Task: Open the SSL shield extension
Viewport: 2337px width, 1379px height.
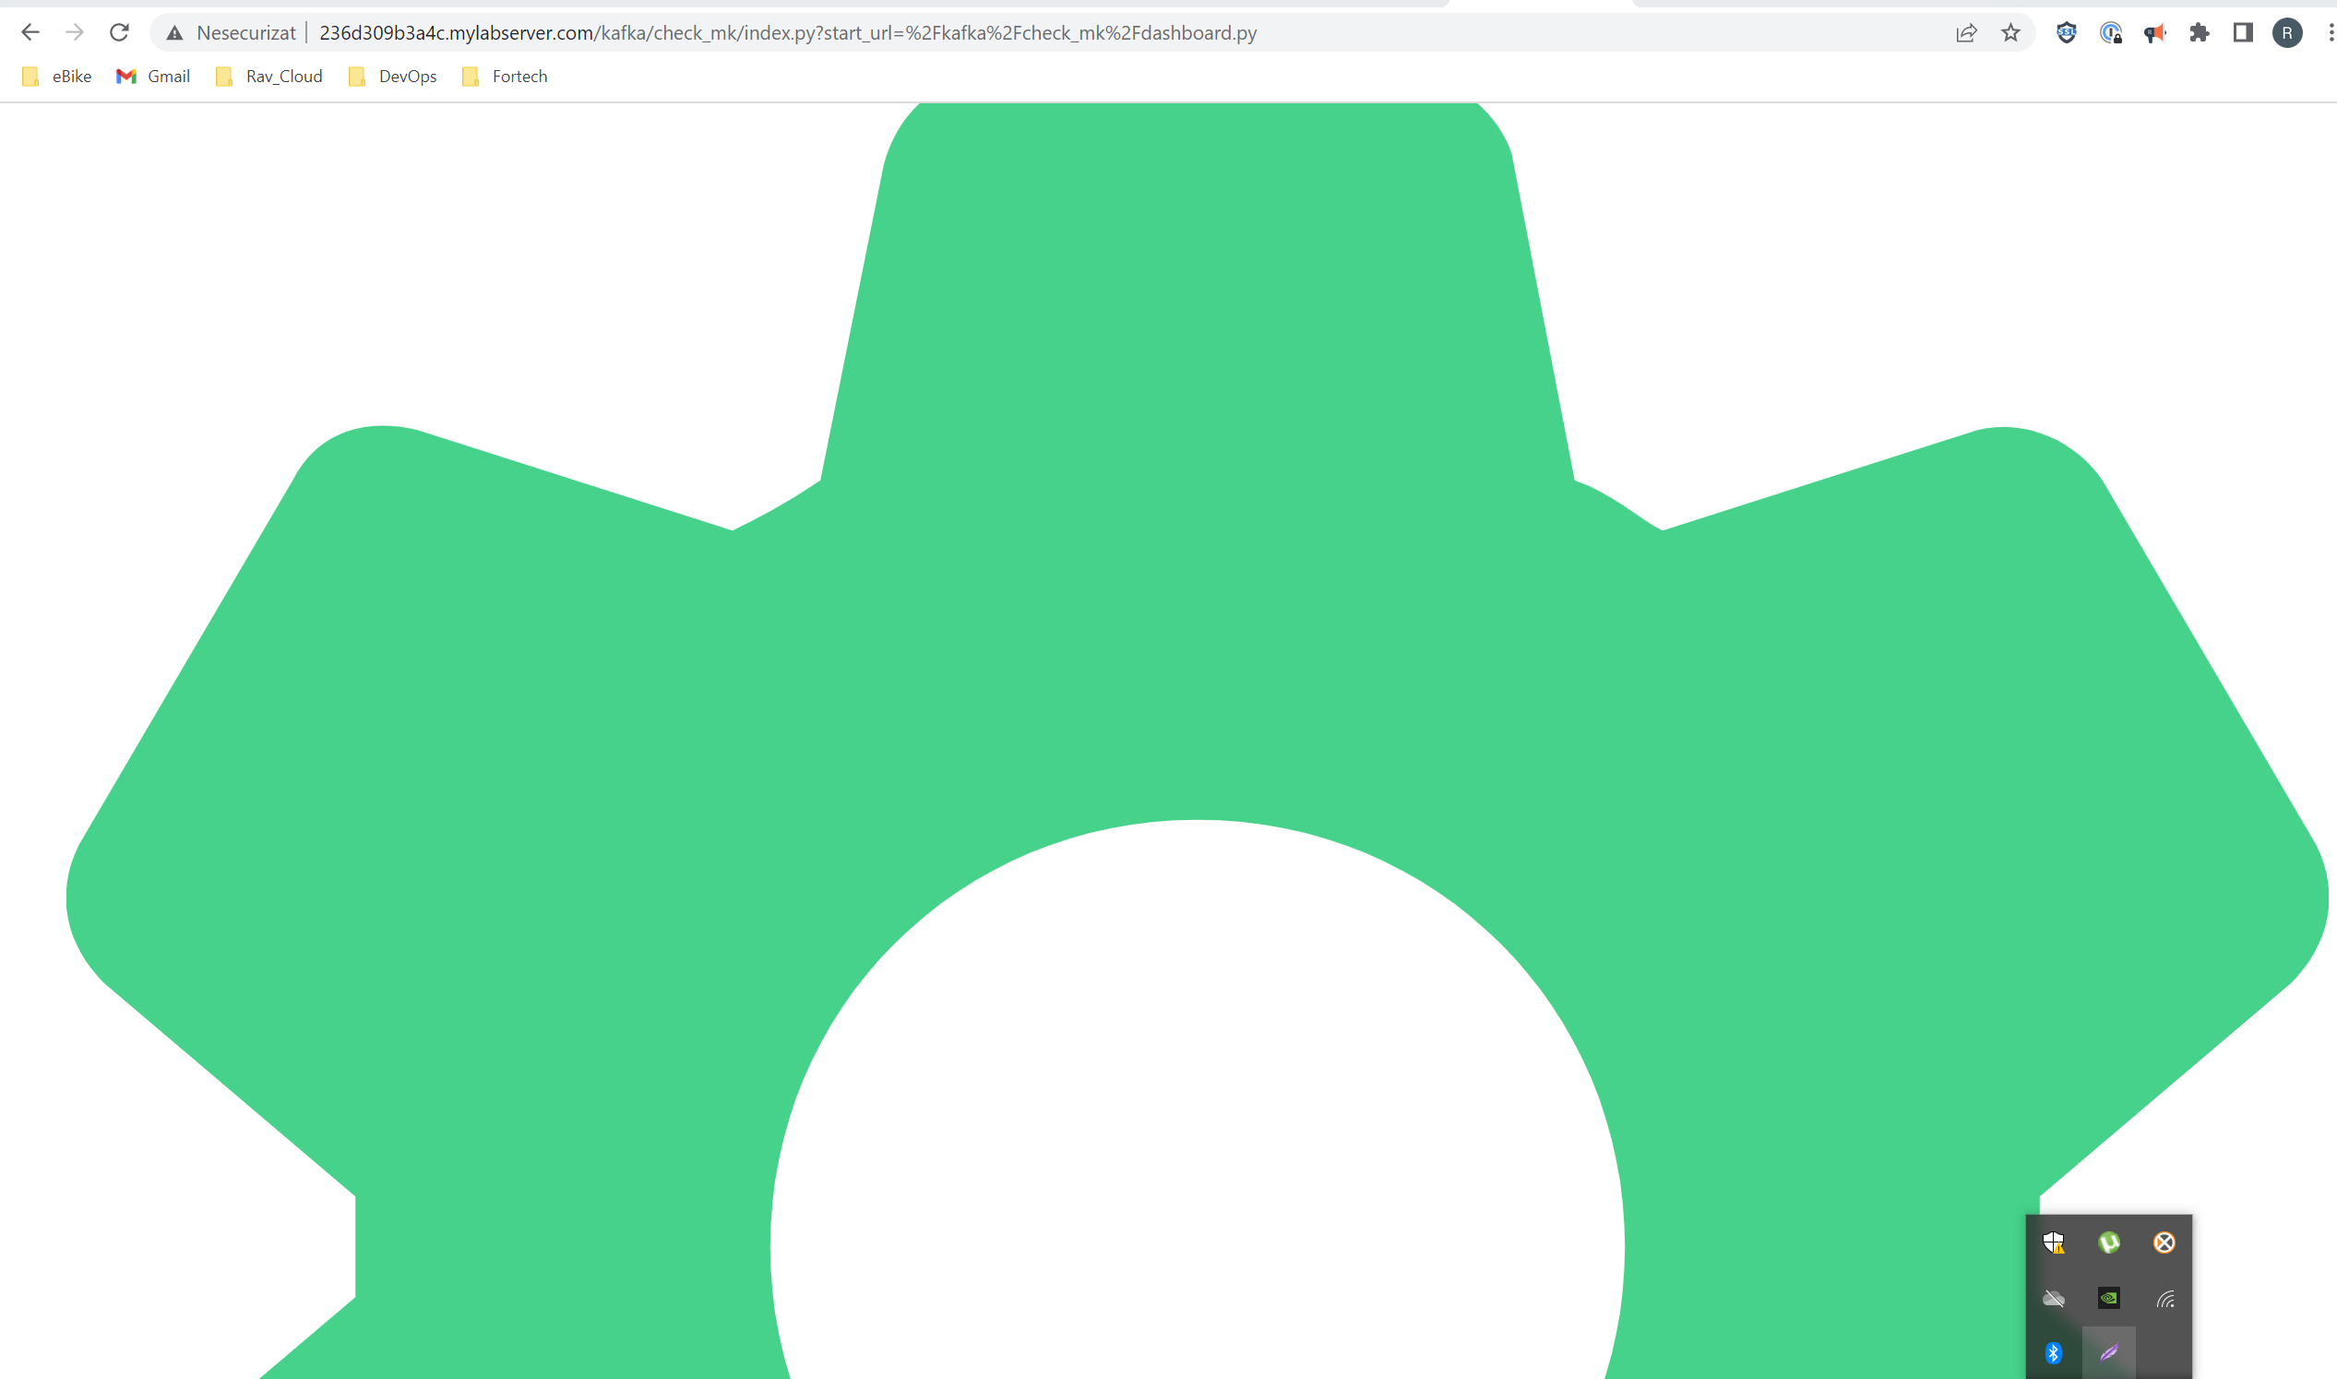Action: (2066, 33)
